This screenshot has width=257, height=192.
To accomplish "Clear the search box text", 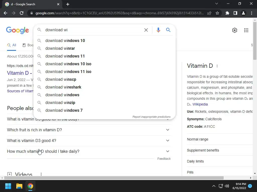I will click(x=146, y=30).
